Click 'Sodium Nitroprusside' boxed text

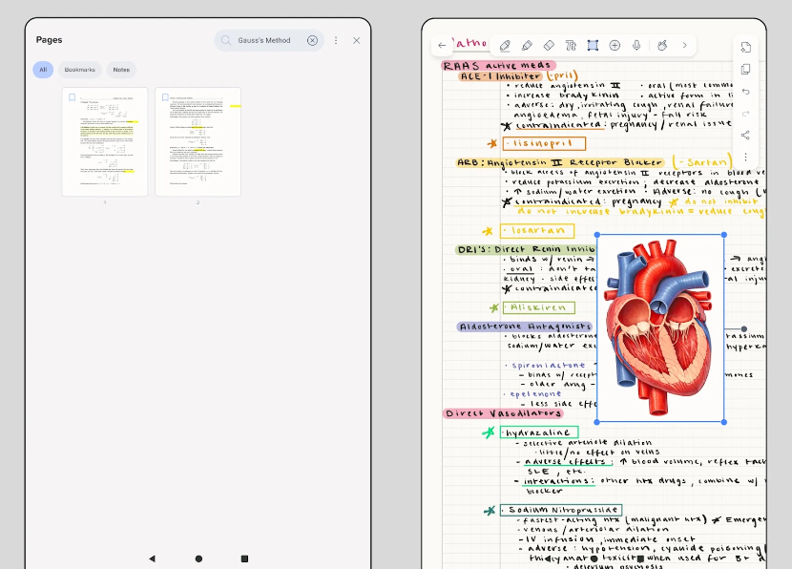coord(561,510)
